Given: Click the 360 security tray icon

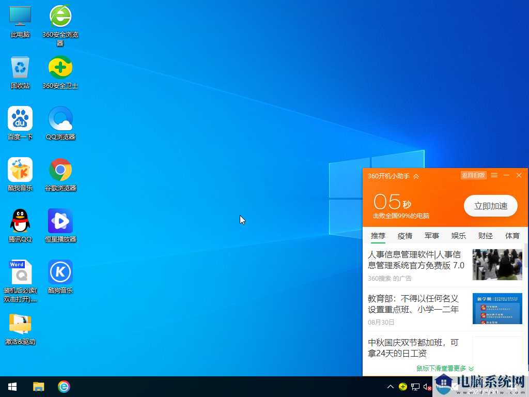Looking at the screenshot, I should coord(403,387).
